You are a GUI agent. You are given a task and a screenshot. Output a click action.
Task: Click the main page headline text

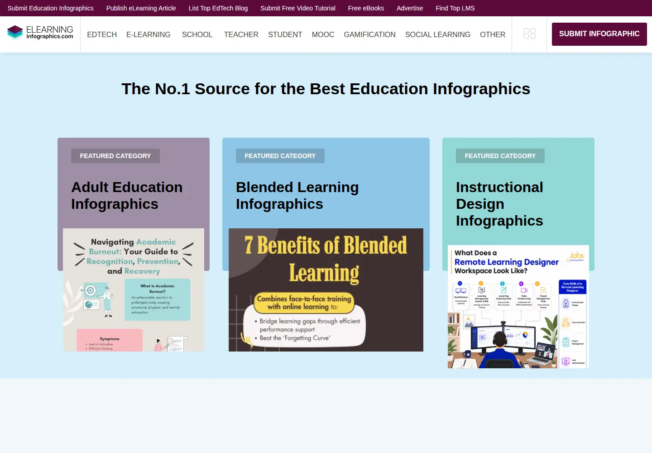[x=326, y=89]
